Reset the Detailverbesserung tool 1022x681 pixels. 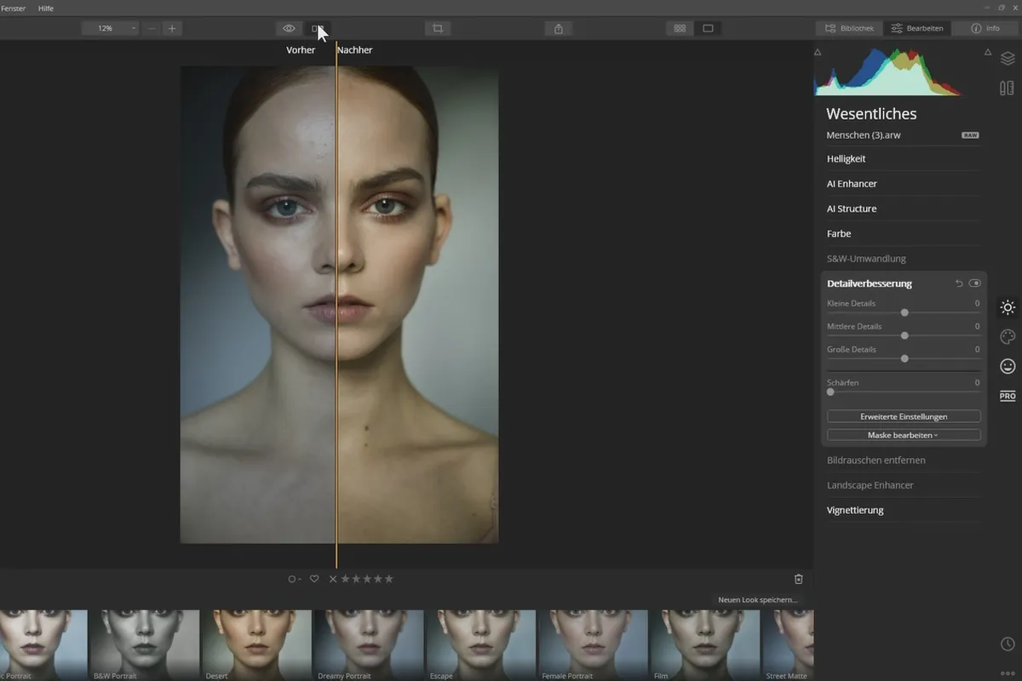[x=959, y=283]
